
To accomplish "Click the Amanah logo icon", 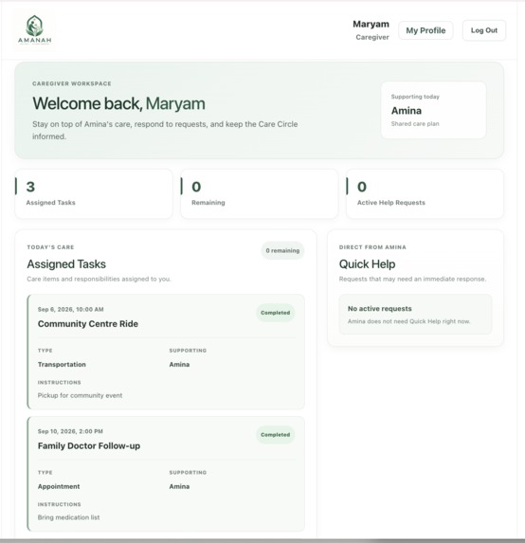I will pyautogui.click(x=35, y=30).
